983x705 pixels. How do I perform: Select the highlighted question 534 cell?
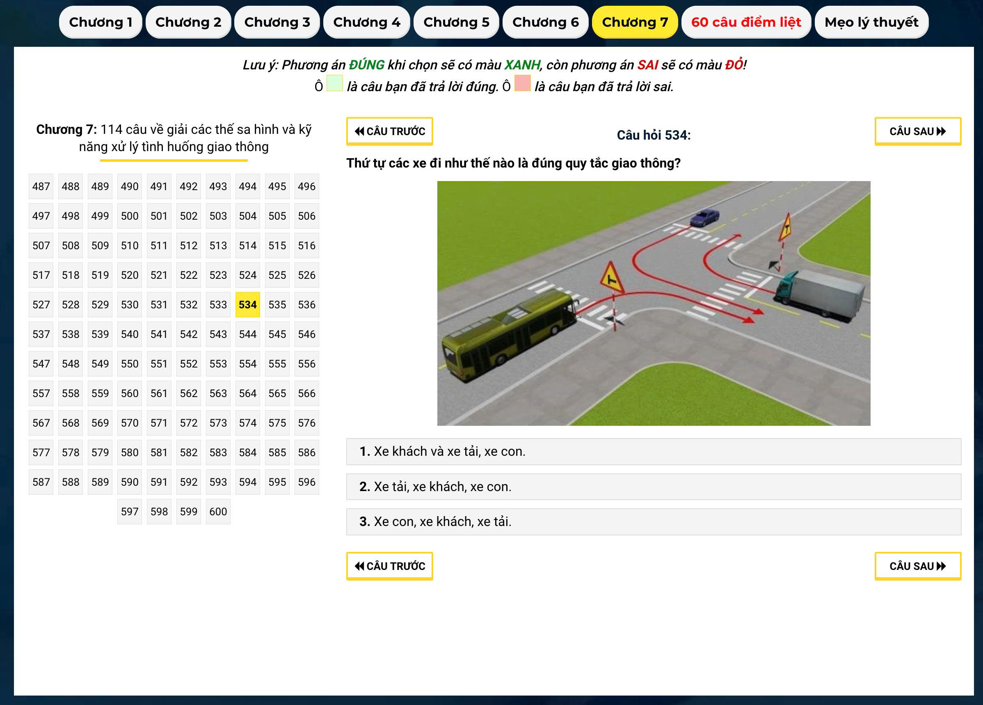247,305
